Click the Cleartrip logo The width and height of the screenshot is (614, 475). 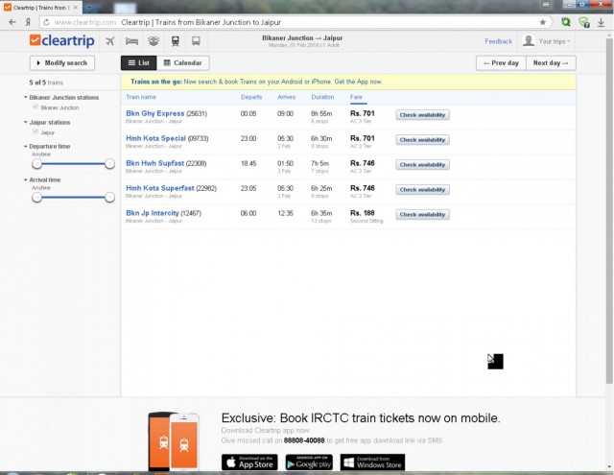(61, 41)
